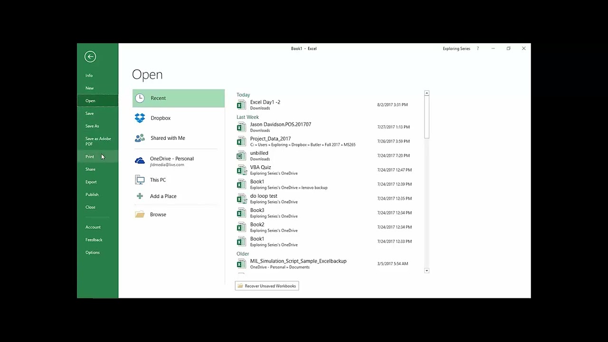Click the file icon beside unbilled

[242, 155]
